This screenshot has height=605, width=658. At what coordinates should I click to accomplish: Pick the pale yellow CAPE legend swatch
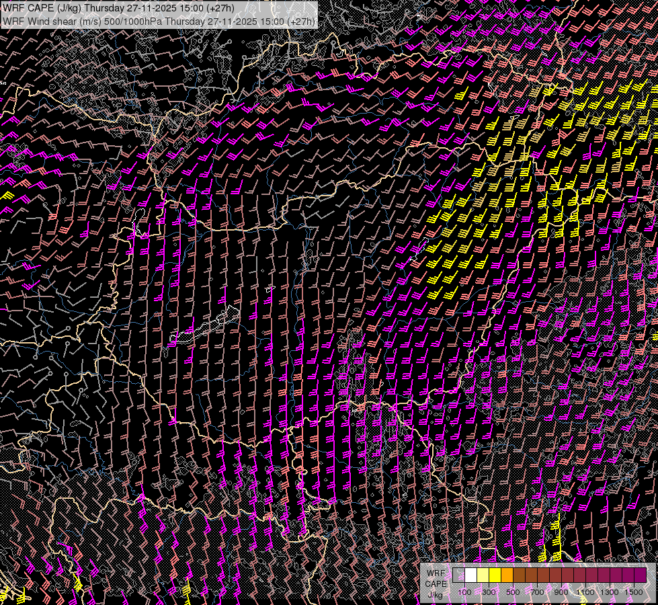point(483,575)
